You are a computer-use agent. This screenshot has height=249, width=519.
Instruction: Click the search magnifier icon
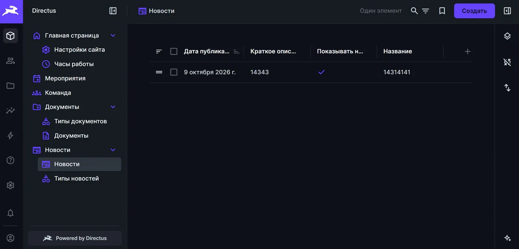pos(414,11)
